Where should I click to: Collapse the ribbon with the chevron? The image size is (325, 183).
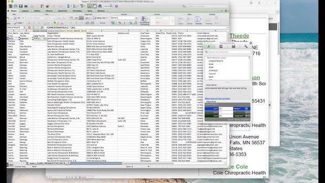(x=222, y=11)
